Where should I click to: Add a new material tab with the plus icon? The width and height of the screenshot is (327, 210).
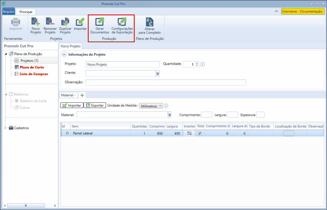[x=82, y=95]
